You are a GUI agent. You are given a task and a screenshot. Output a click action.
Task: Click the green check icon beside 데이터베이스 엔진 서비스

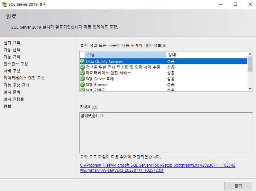pyautogui.click(x=82, y=73)
